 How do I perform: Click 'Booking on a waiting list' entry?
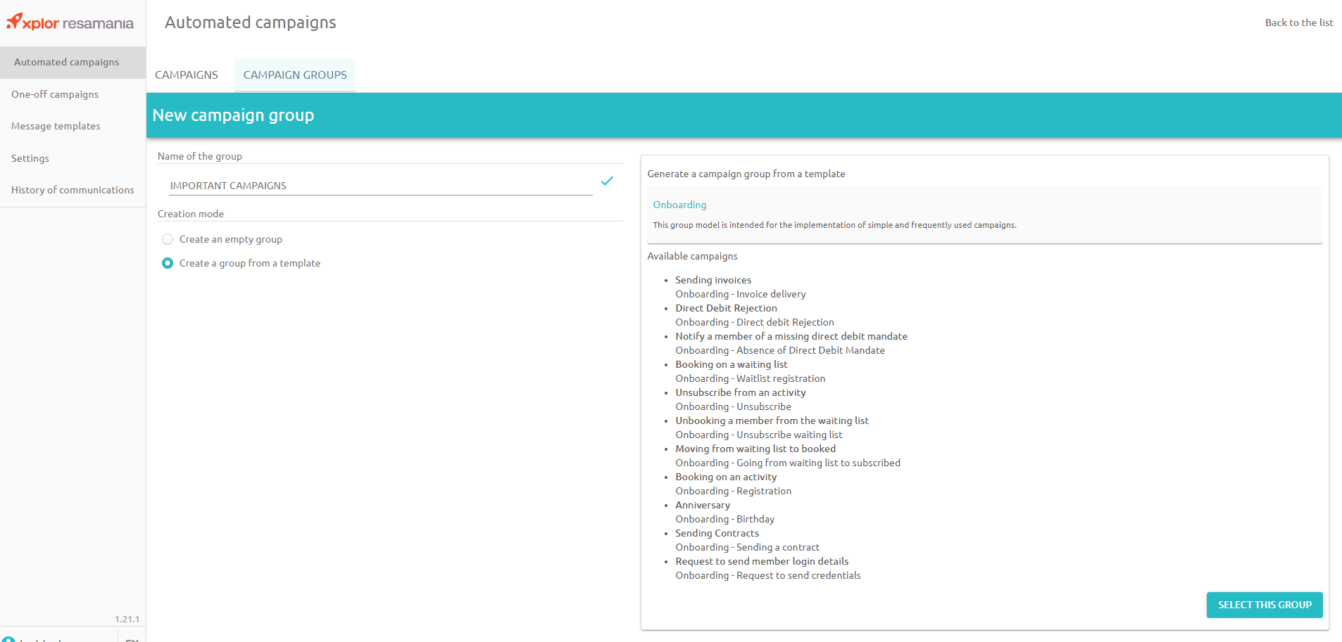[x=732, y=364]
